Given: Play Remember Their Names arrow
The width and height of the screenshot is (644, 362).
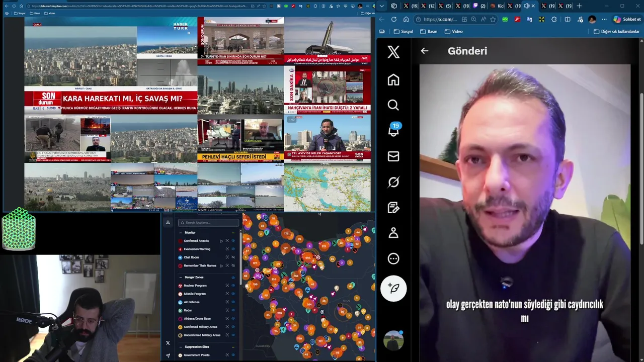Looking at the screenshot, I should coord(221,265).
